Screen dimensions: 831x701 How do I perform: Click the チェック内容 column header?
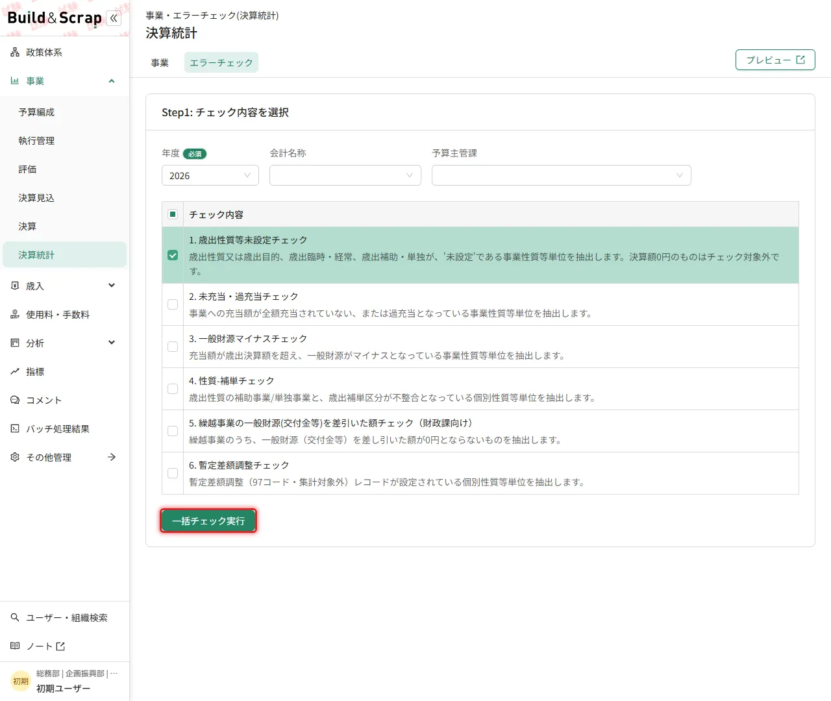click(216, 214)
